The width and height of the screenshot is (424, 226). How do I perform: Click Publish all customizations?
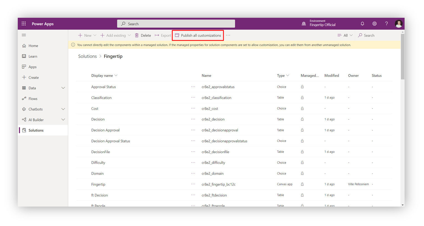pyautogui.click(x=198, y=35)
